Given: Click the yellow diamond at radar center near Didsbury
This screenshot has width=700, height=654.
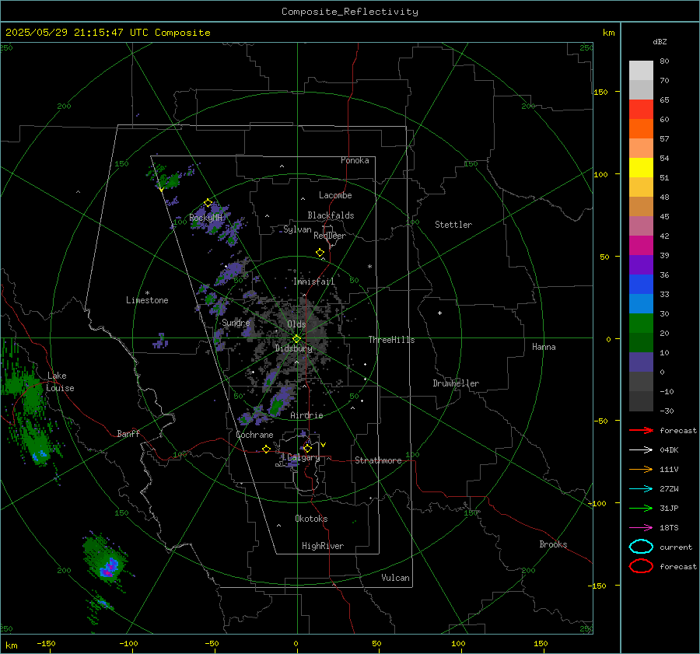Looking at the screenshot, I should [x=297, y=339].
